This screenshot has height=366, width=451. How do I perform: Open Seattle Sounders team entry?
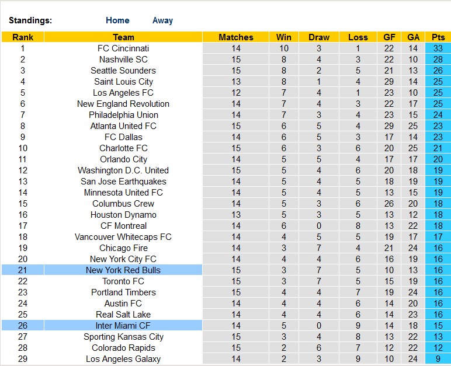pos(123,71)
